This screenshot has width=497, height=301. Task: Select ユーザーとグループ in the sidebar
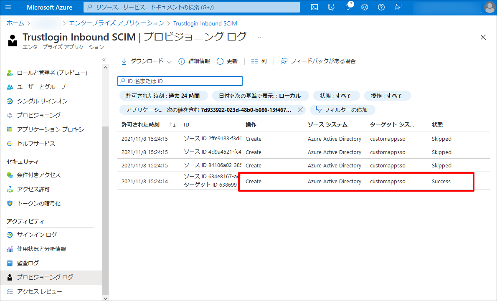coord(41,87)
